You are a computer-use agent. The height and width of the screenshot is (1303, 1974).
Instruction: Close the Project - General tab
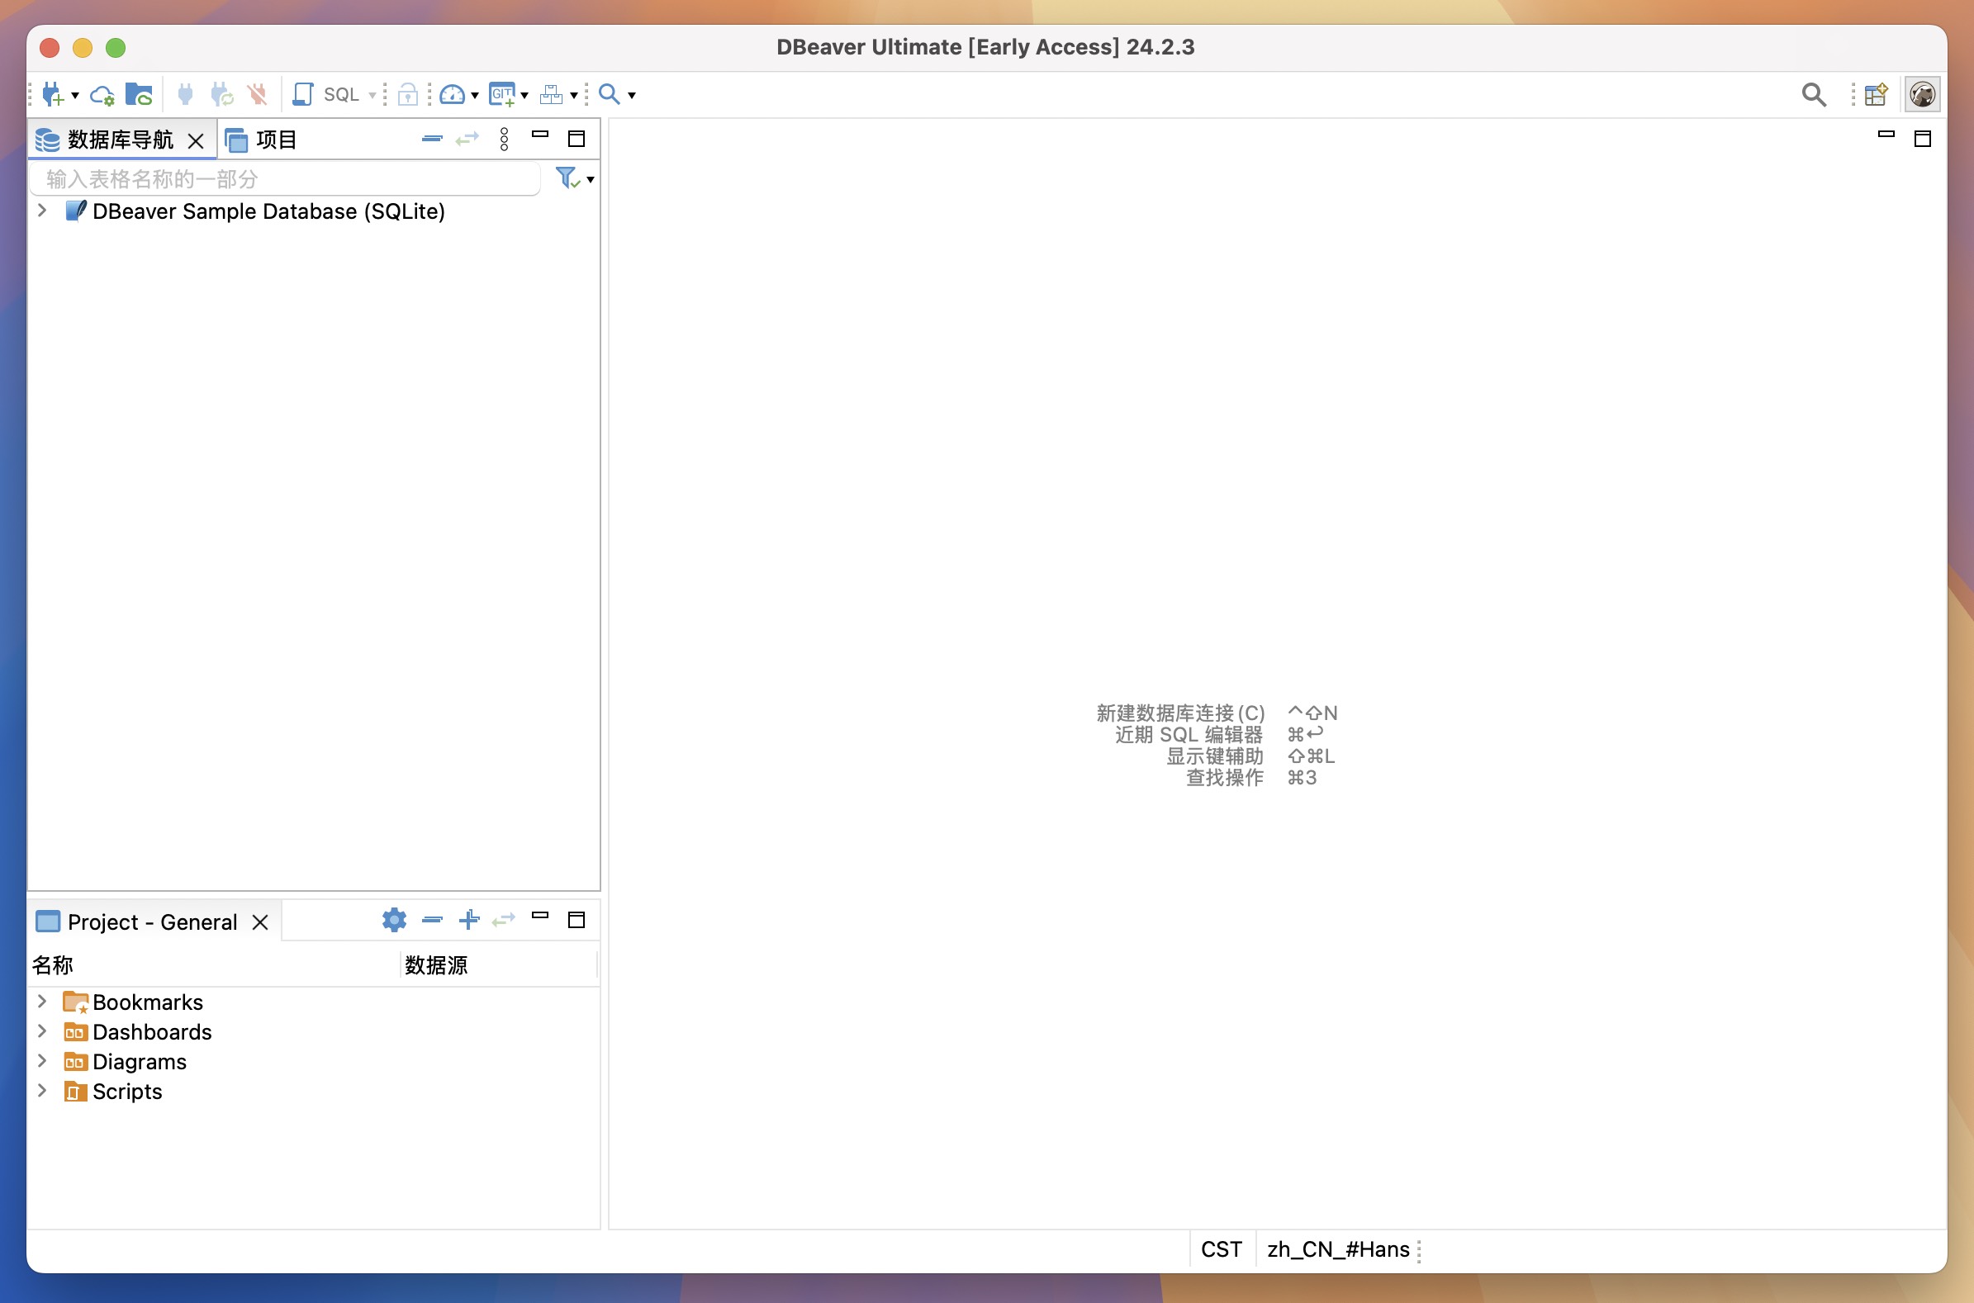tap(260, 922)
